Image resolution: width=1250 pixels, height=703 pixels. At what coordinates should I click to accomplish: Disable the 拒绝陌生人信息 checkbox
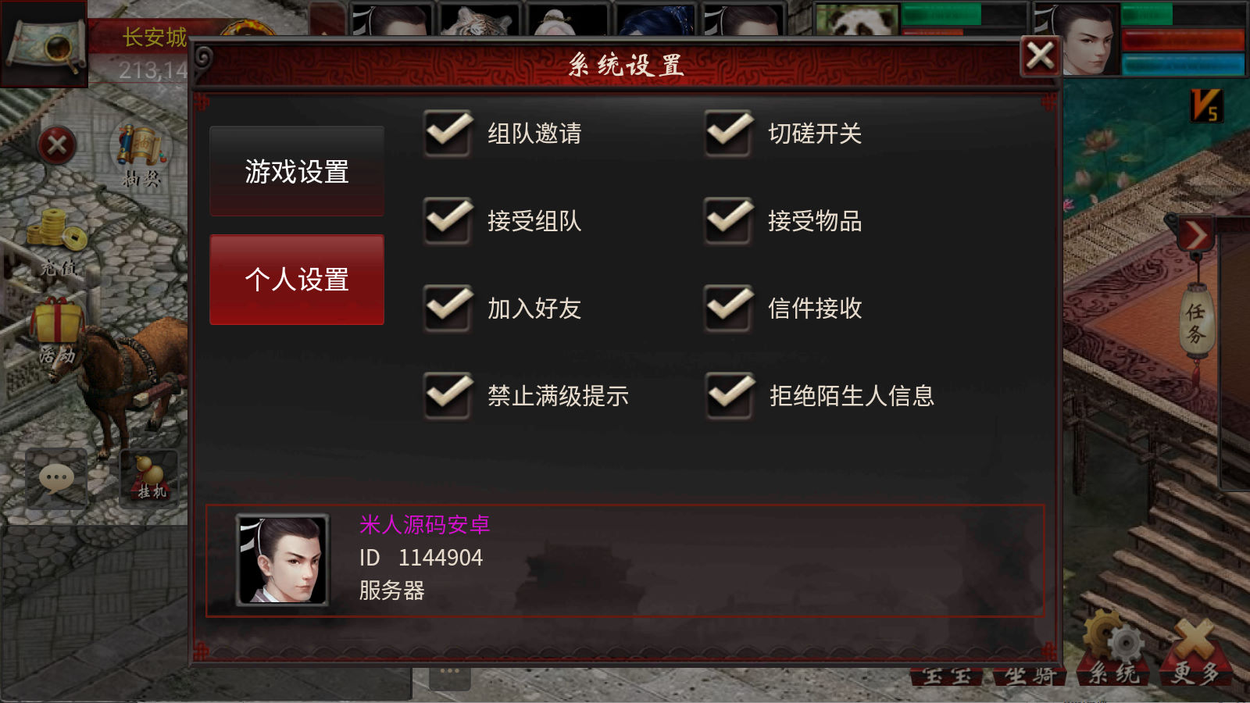click(729, 395)
